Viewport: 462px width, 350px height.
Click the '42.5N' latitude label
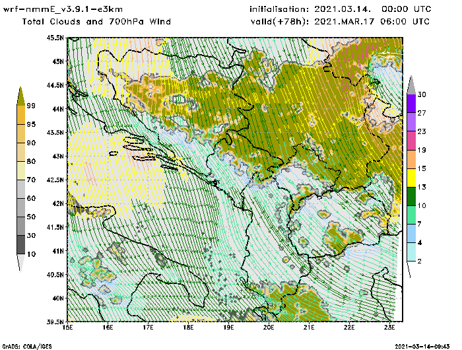point(55,180)
